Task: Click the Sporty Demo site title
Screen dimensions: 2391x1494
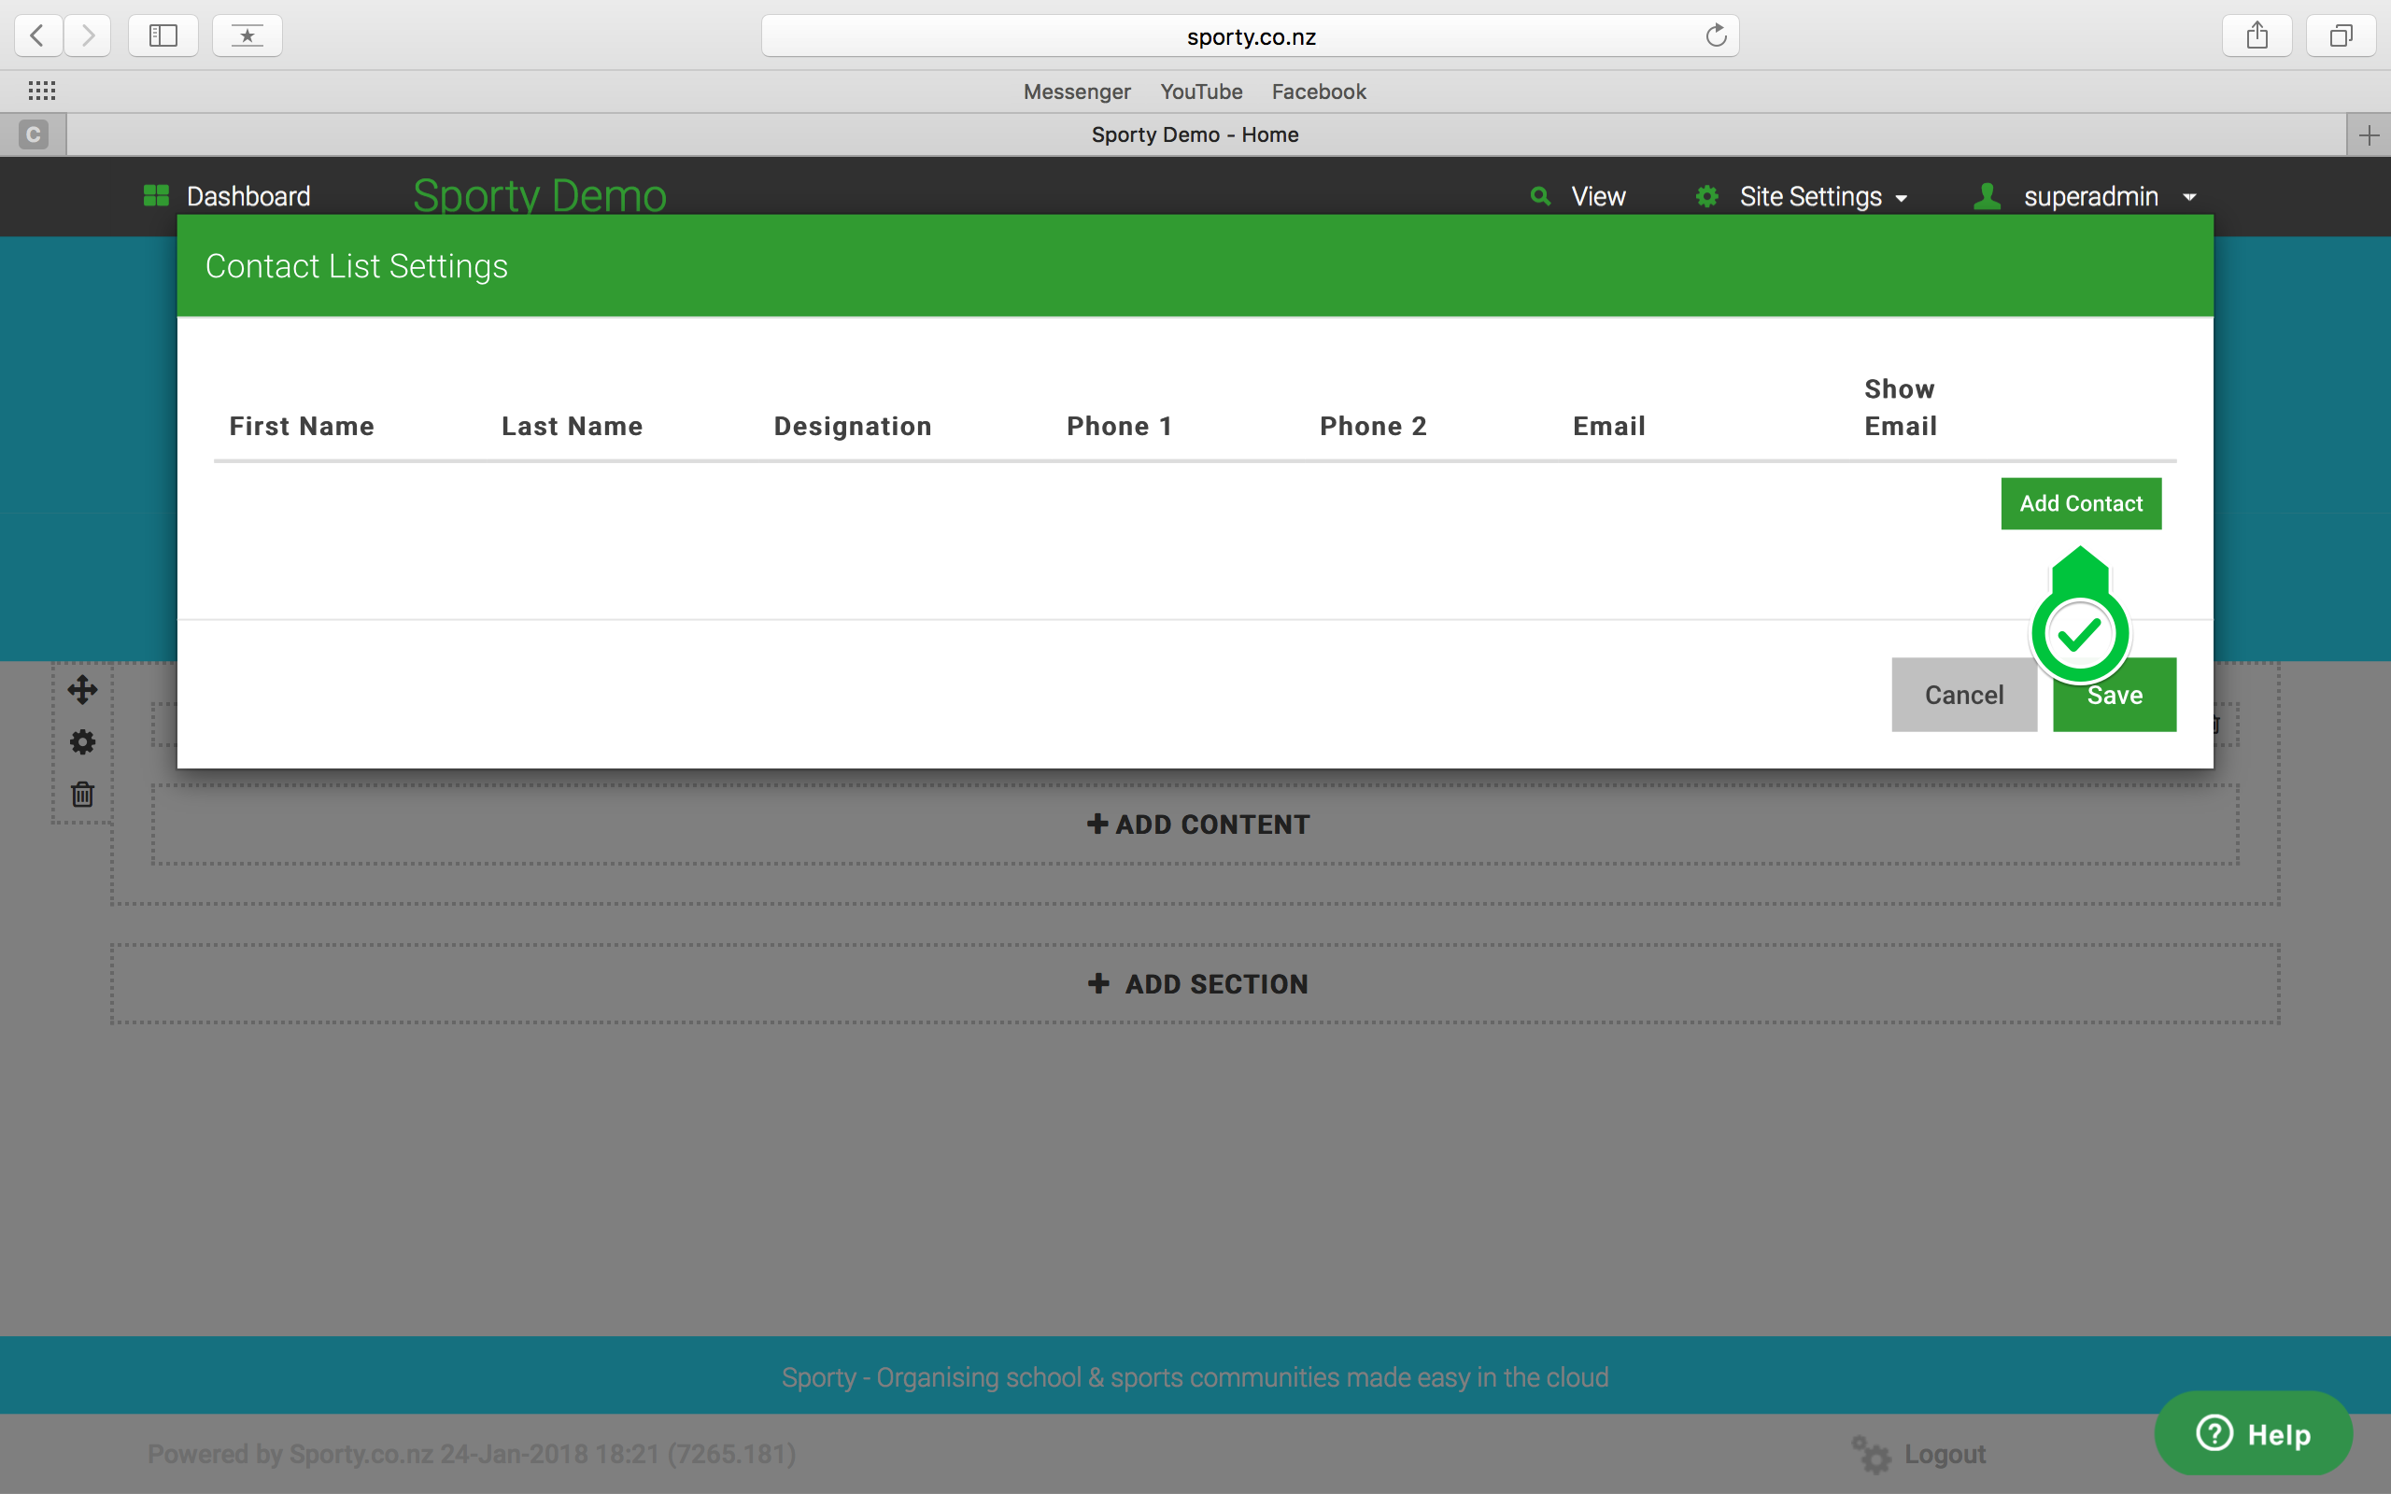Action: 540,194
